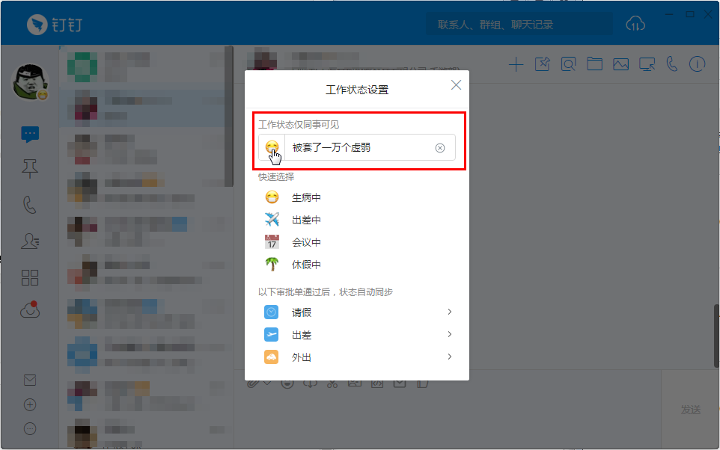Start a voice call with the phone icon
The height and width of the screenshot is (450, 720).
(671, 64)
